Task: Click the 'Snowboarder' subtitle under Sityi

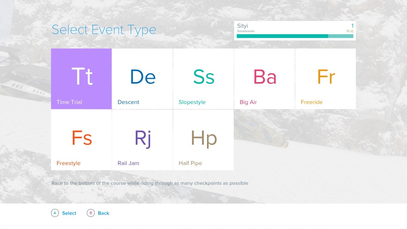Action: pyautogui.click(x=246, y=31)
